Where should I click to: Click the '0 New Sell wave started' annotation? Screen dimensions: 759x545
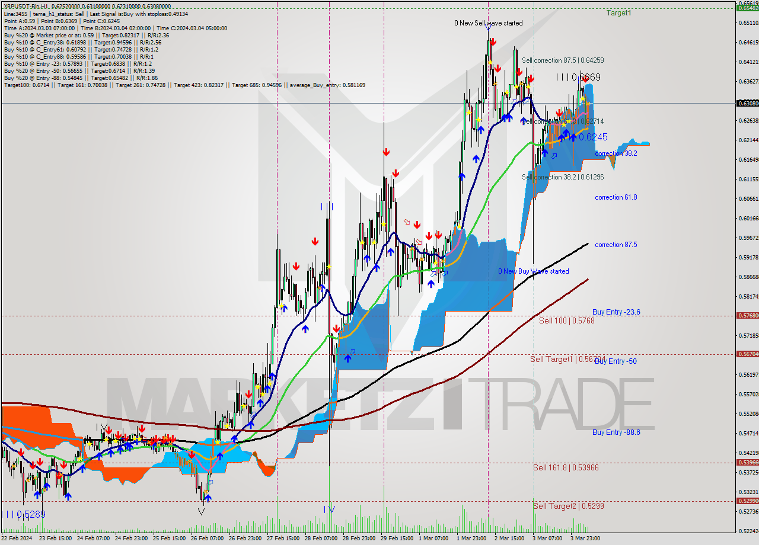489,23
